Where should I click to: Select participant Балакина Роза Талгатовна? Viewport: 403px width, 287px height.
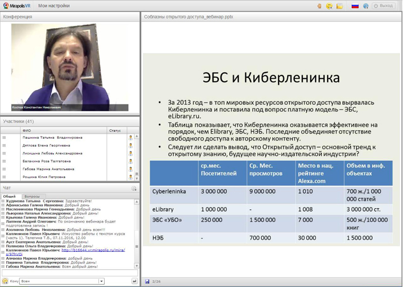click(47, 161)
